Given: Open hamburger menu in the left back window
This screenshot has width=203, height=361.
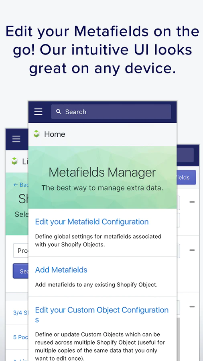Looking at the screenshot, I should pos(16,139).
